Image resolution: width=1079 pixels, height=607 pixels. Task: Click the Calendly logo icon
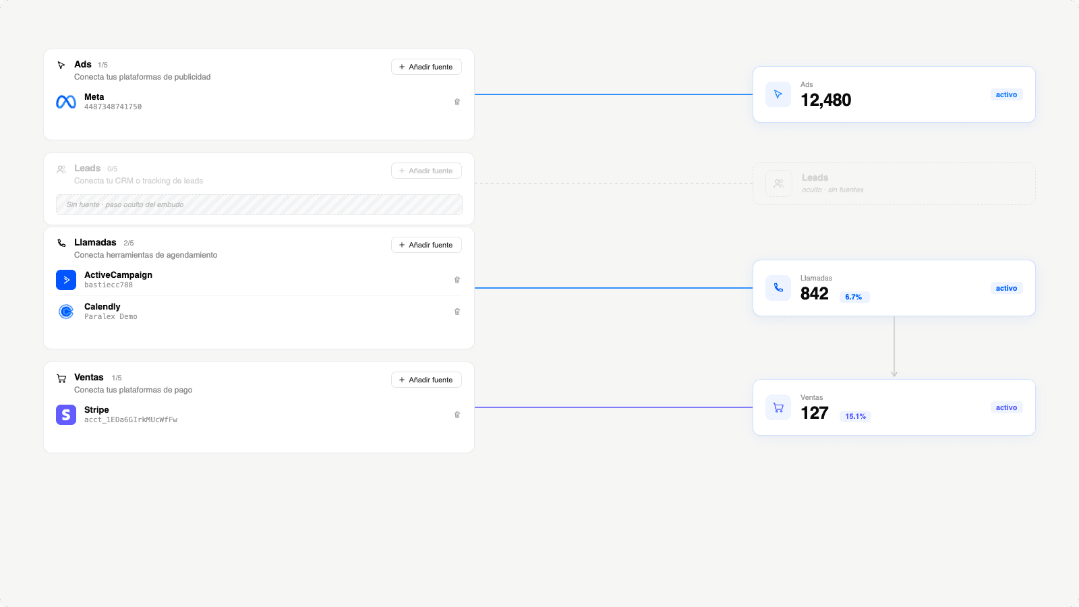pos(66,312)
